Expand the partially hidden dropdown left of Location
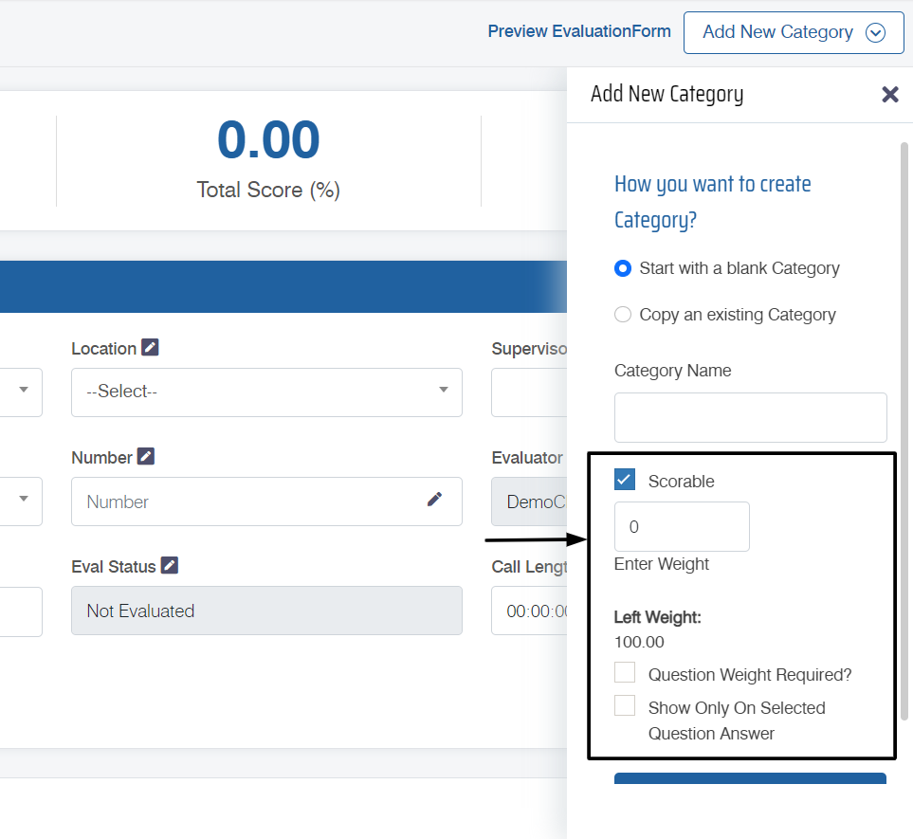 coord(21,392)
